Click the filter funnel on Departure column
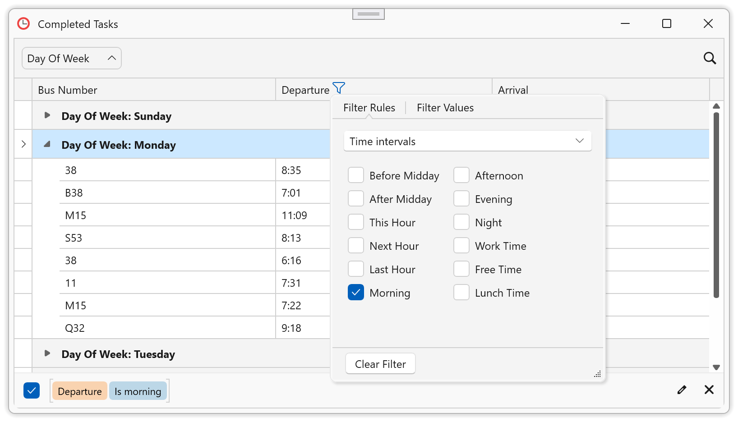 tap(338, 88)
